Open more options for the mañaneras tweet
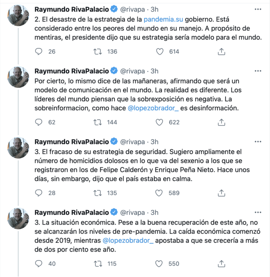270x277 pixels. (258, 71)
